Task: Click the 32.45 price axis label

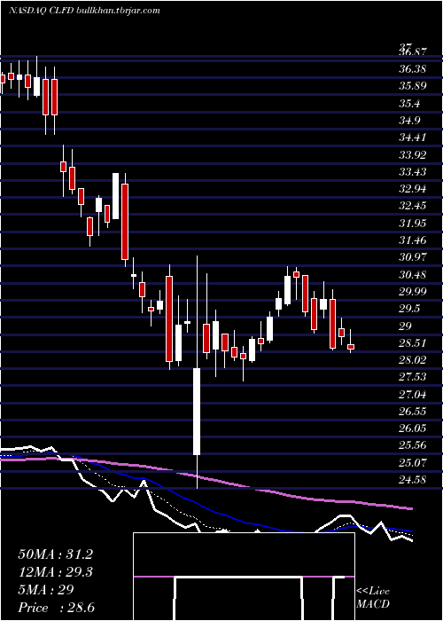Action: tap(413, 206)
